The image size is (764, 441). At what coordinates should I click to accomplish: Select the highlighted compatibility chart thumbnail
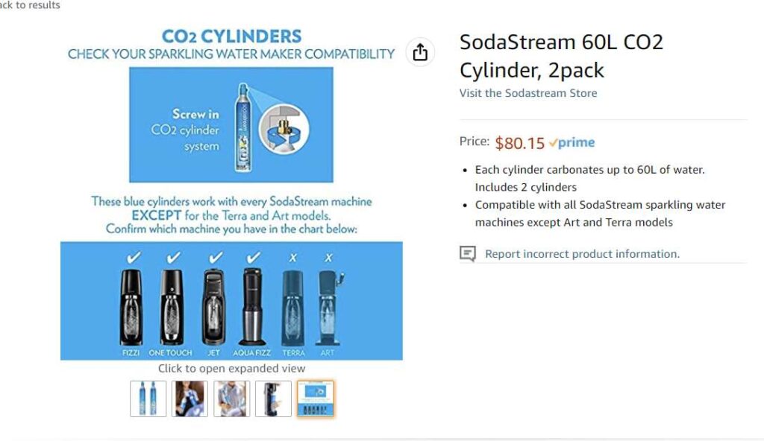pos(316,399)
